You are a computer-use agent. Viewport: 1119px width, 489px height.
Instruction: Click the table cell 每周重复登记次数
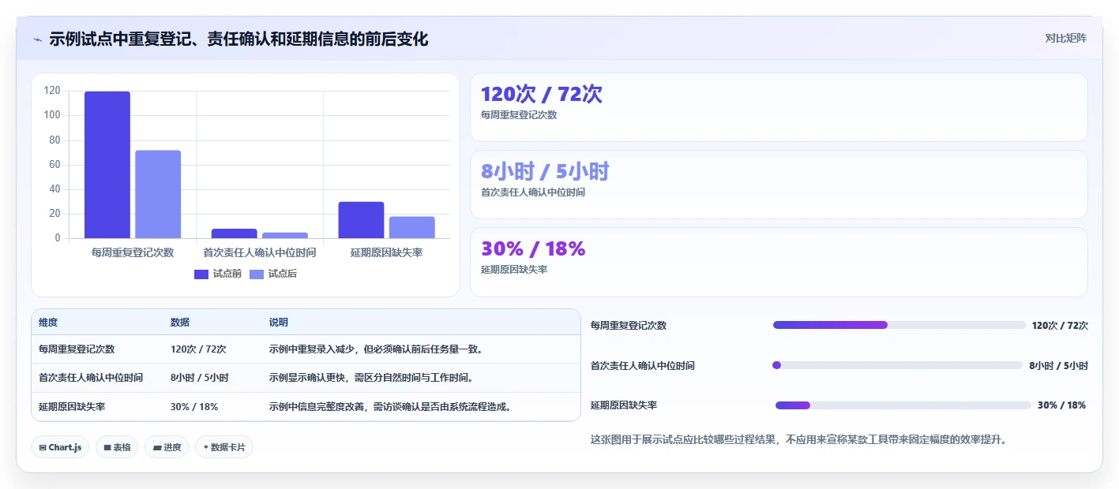[x=77, y=349]
